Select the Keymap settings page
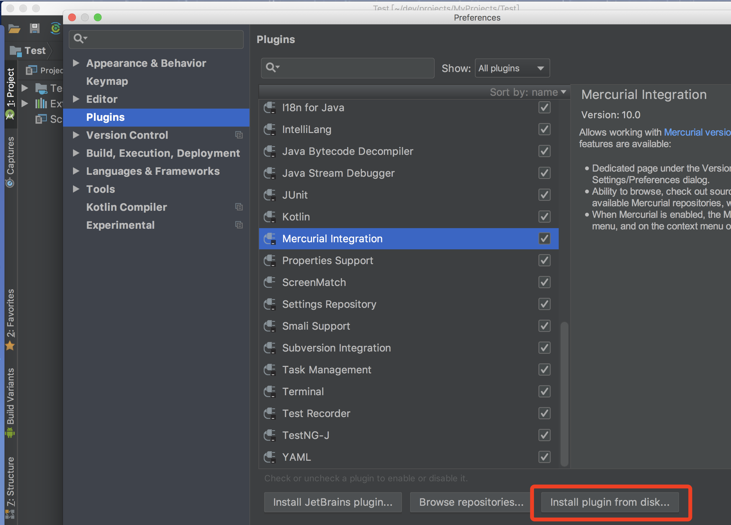 tap(107, 81)
